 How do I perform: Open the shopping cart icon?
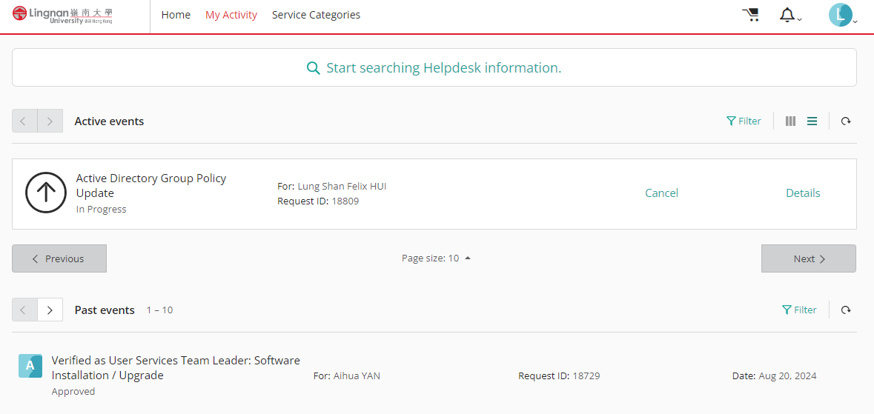pos(751,15)
